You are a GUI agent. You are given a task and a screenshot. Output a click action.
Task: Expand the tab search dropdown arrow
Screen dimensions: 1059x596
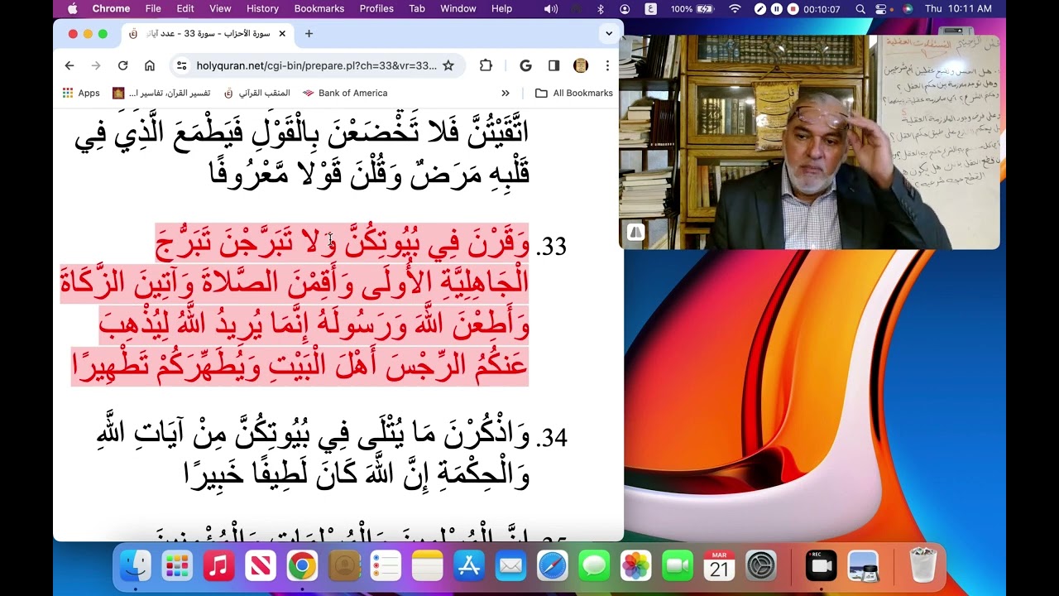click(x=609, y=34)
